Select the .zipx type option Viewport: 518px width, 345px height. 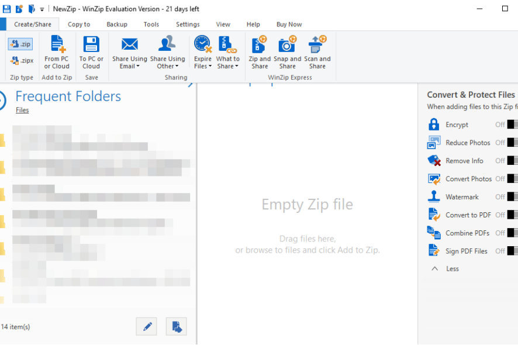(22, 60)
